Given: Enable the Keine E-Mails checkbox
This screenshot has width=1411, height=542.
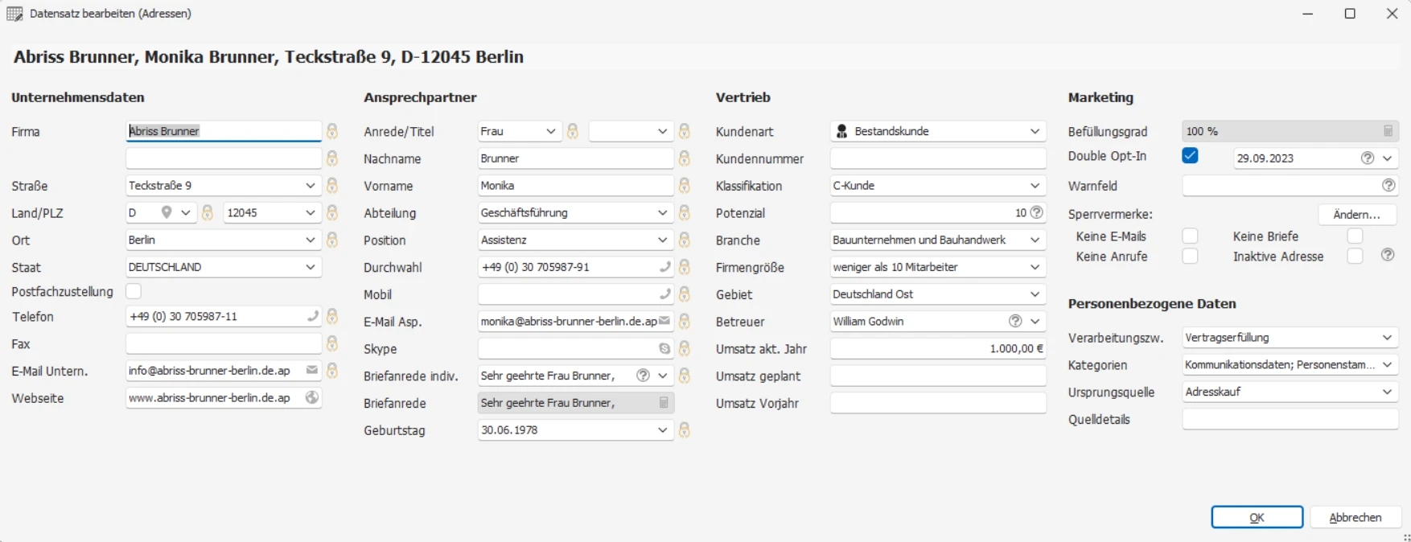Looking at the screenshot, I should pyautogui.click(x=1190, y=236).
